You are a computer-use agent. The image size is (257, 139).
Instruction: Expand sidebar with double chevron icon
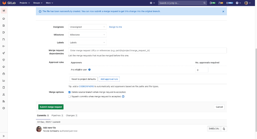tap(4, 136)
